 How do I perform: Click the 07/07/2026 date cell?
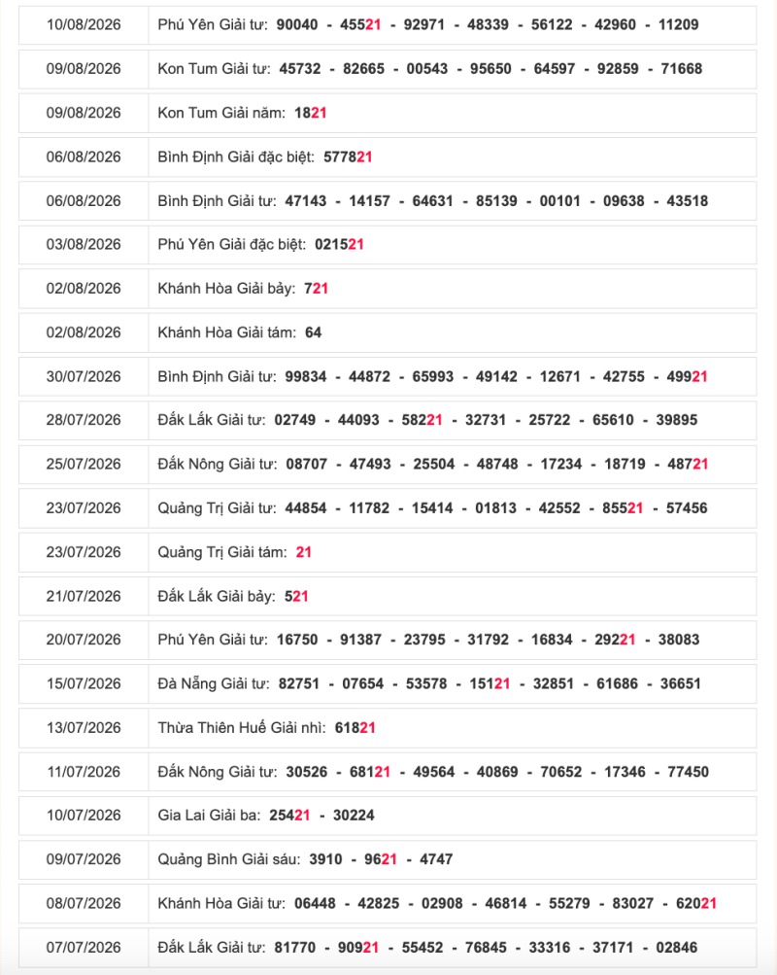tap(84, 948)
